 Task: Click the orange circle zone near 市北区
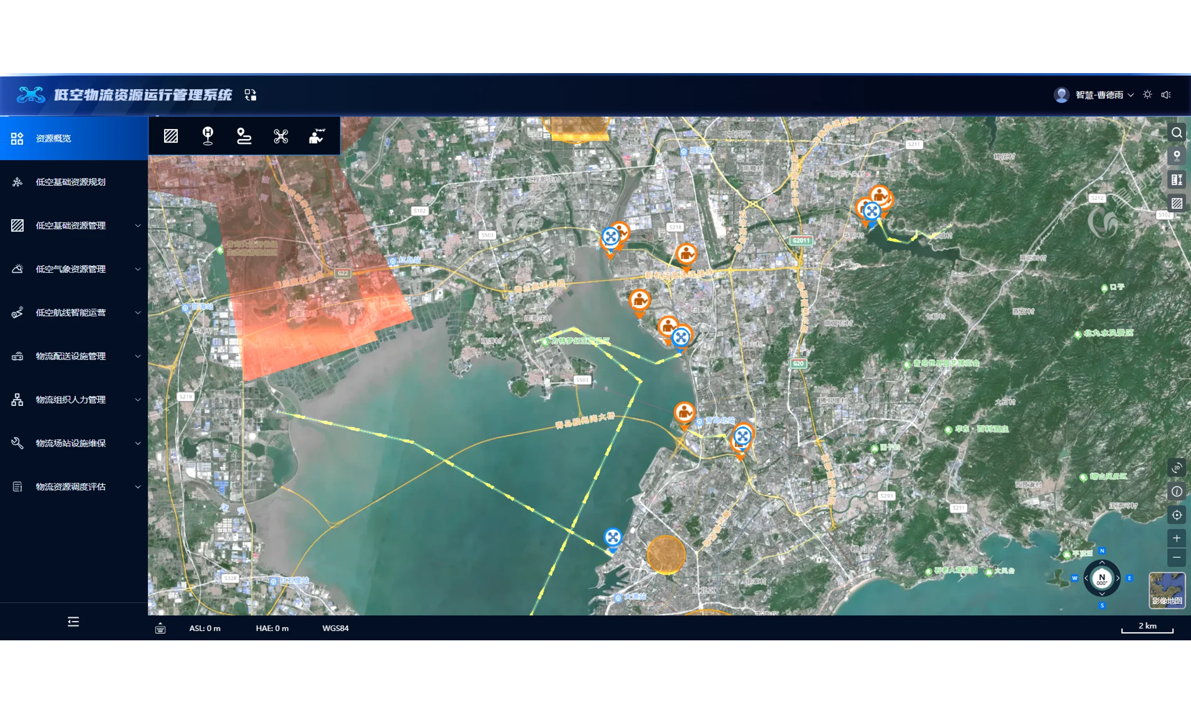(666, 555)
